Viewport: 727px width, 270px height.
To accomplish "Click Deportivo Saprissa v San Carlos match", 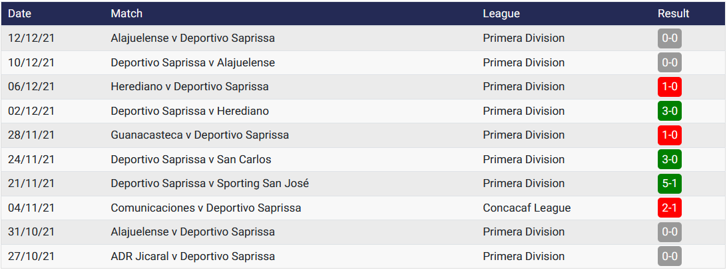I will pos(191,159).
